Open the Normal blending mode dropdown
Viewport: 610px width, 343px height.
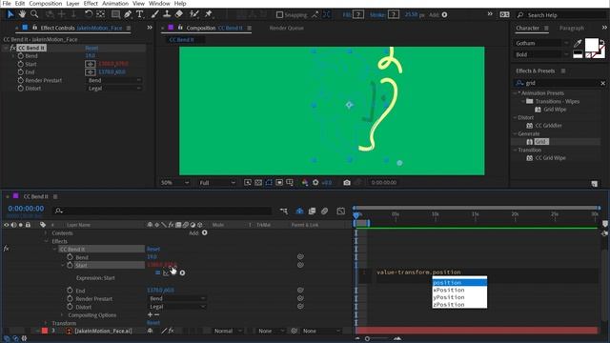(x=228, y=331)
